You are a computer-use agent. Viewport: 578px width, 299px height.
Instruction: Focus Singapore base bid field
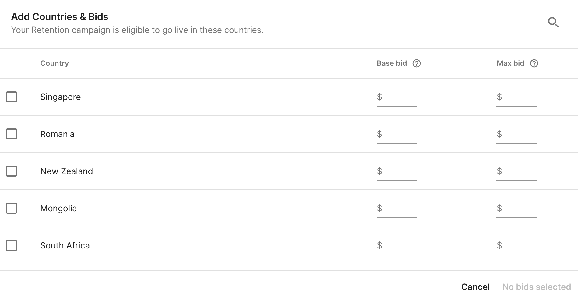click(x=399, y=97)
